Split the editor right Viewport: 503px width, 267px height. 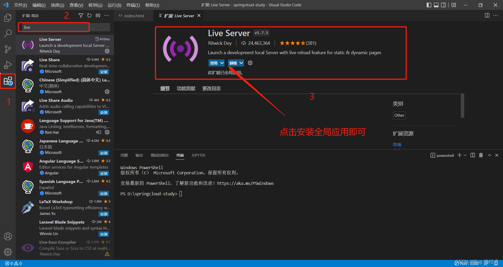487,15
